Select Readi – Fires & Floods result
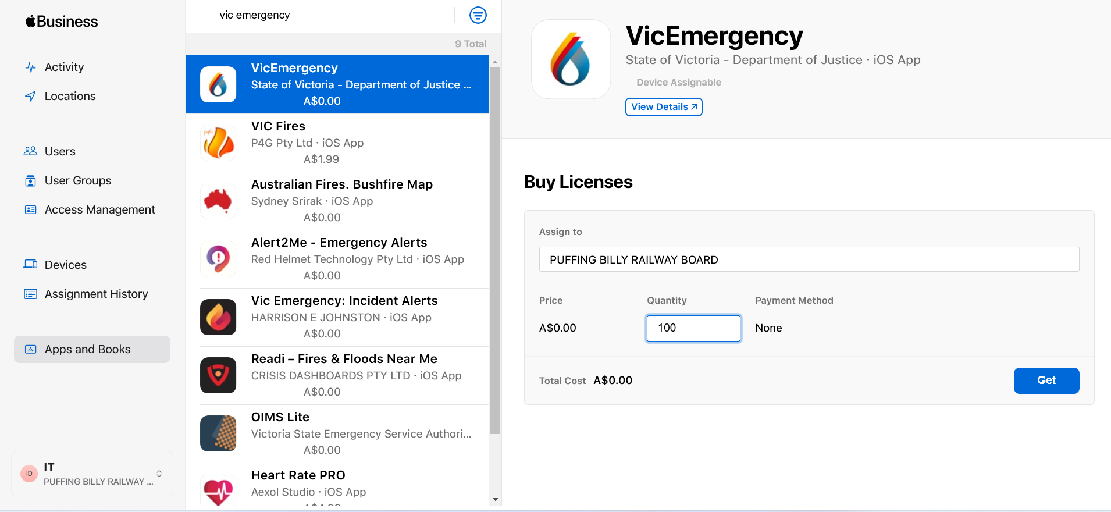 tap(337, 375)
